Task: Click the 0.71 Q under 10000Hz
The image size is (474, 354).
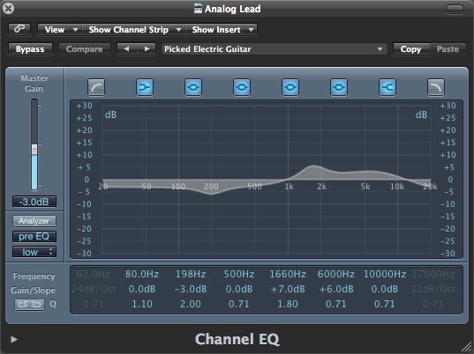Action: pyautogui.click(x=385, y=304)
